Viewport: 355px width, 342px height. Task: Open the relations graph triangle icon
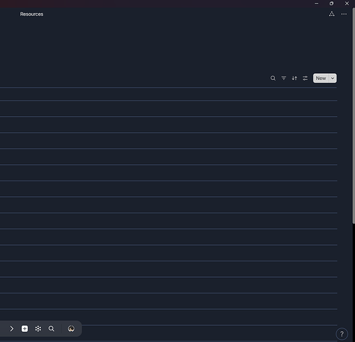click(332, 14)
